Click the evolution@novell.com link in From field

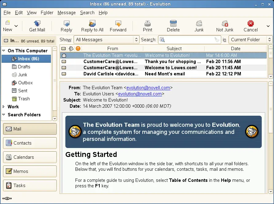point(148,88)
